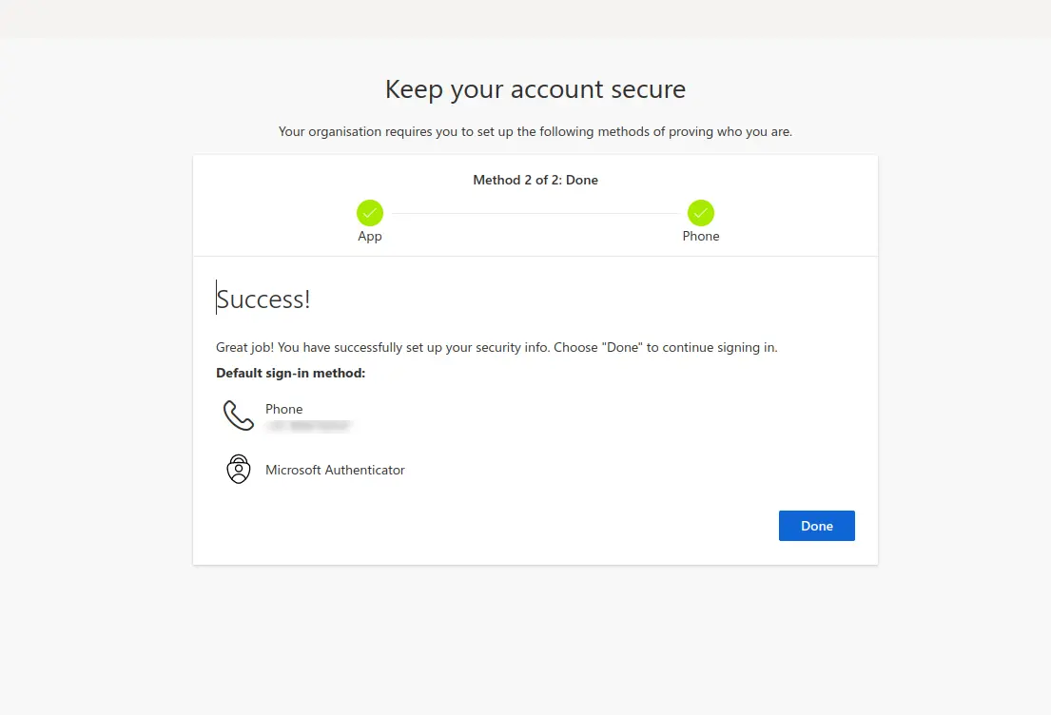Select the organisation requirement subtitle text

click(x=535, y=131)
